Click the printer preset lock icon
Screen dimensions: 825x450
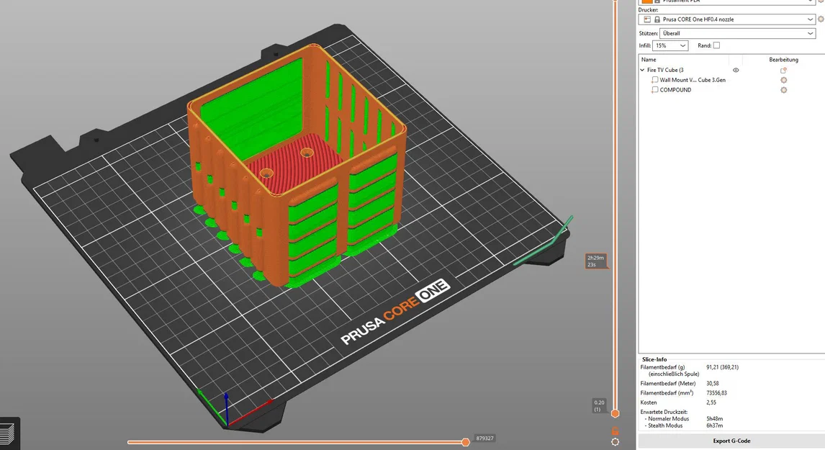(657, 19)
